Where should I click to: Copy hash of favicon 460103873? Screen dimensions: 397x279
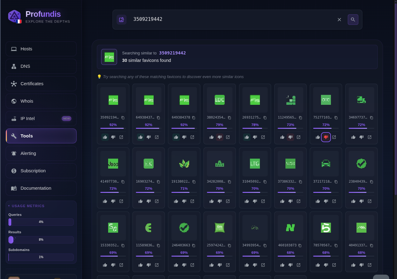click(x=300, y=245)
